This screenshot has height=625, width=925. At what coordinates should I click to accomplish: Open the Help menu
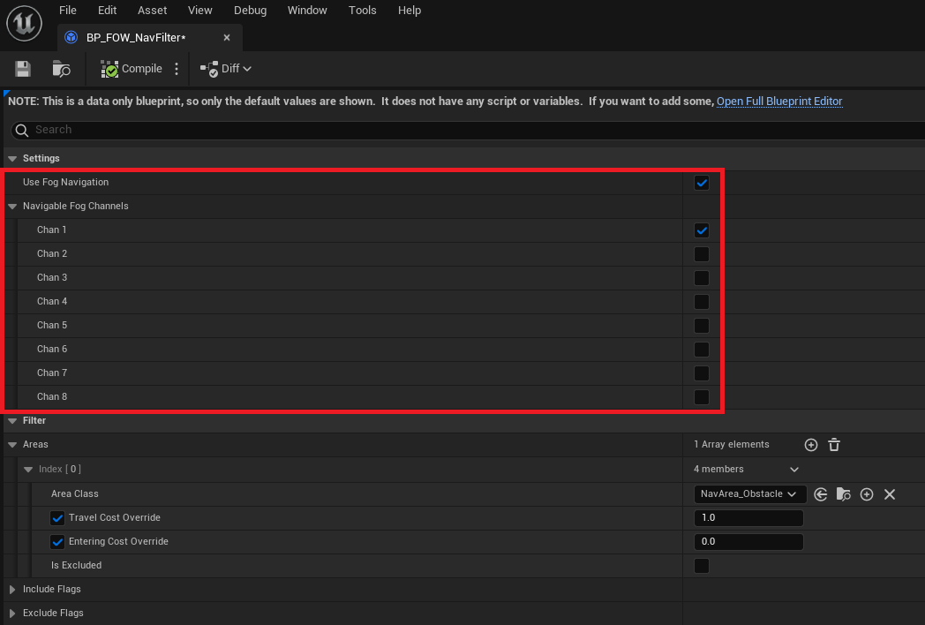[409, 10]
